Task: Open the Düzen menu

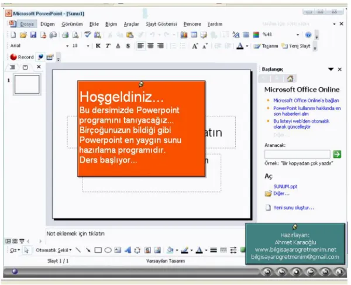Action: tap(47, 24)
